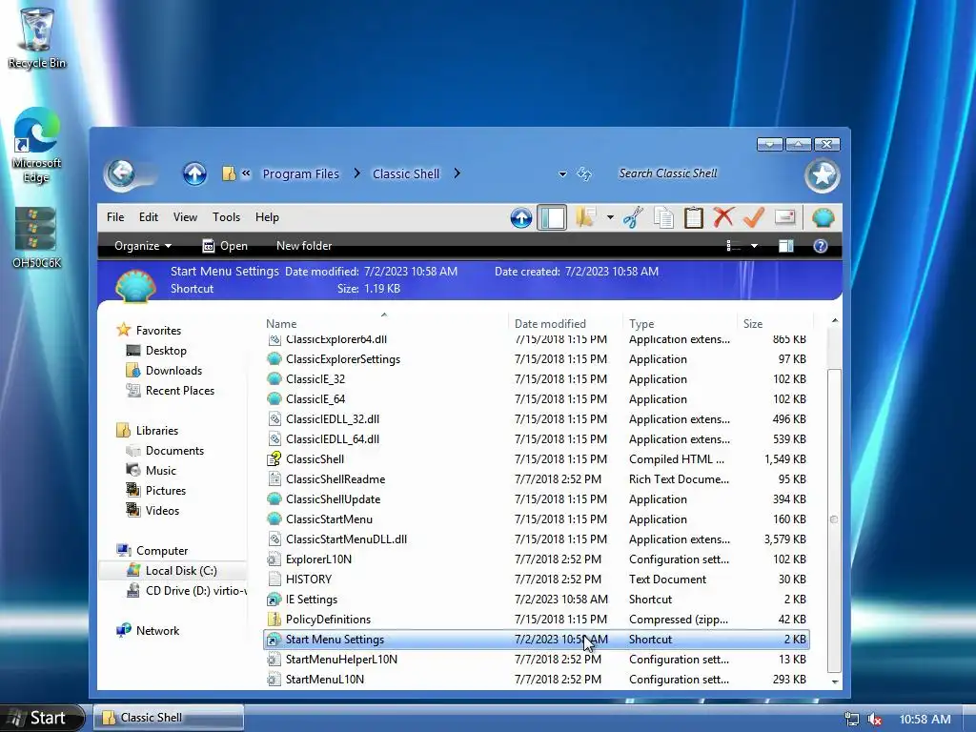Click Program Files in the address bar
Viewport: 976px width, 732px height.
(300, 173)
